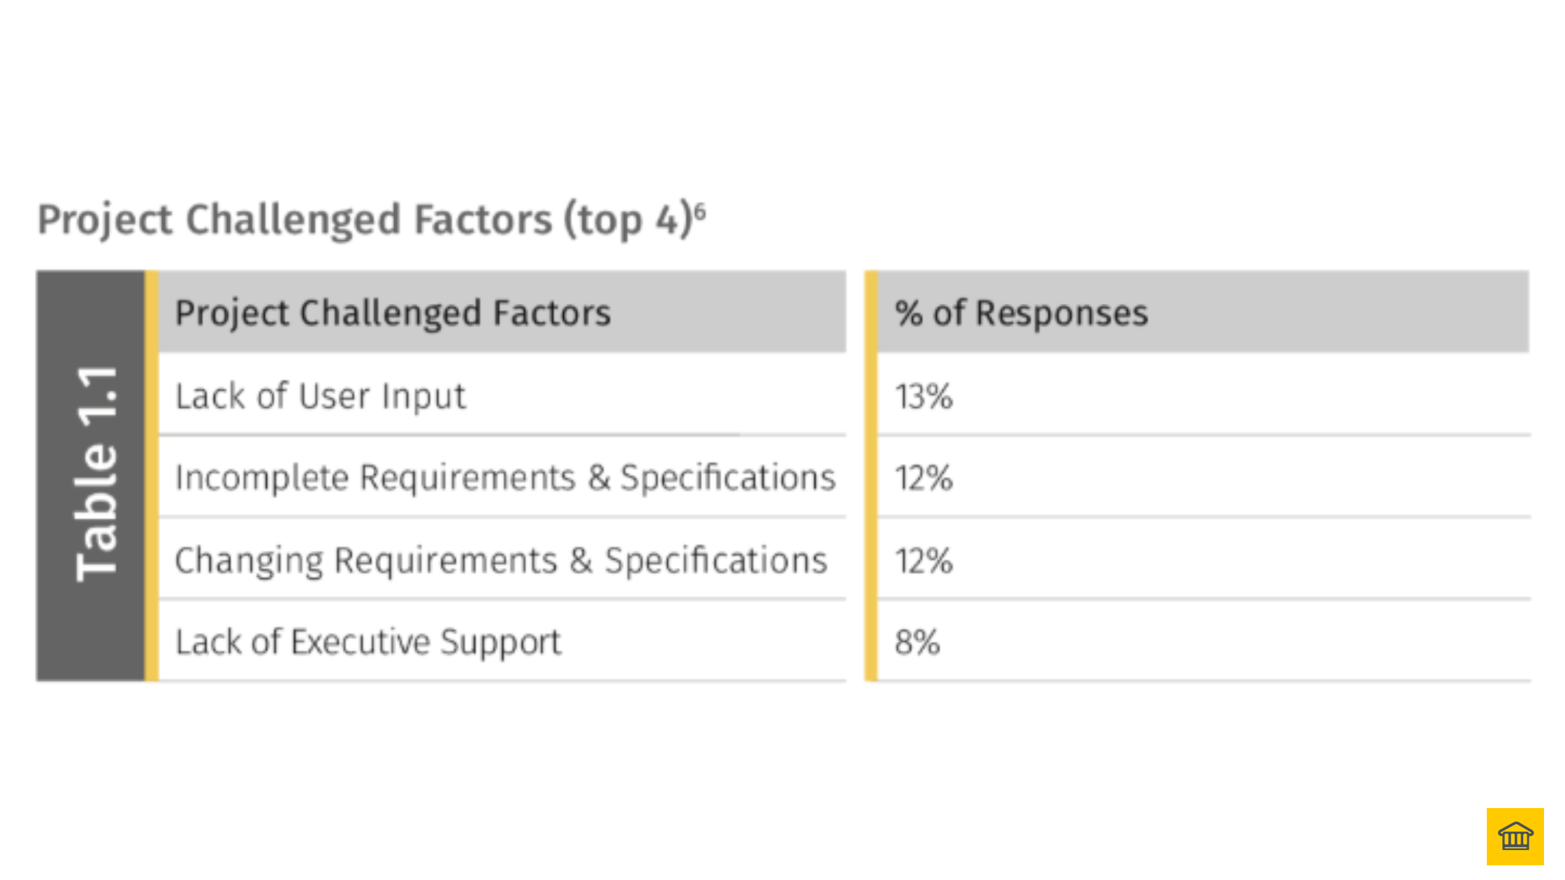Screen dimensions: 1565x880
Task: Select the vertical 'Table 1.1' label
Action: pos(96,474)
